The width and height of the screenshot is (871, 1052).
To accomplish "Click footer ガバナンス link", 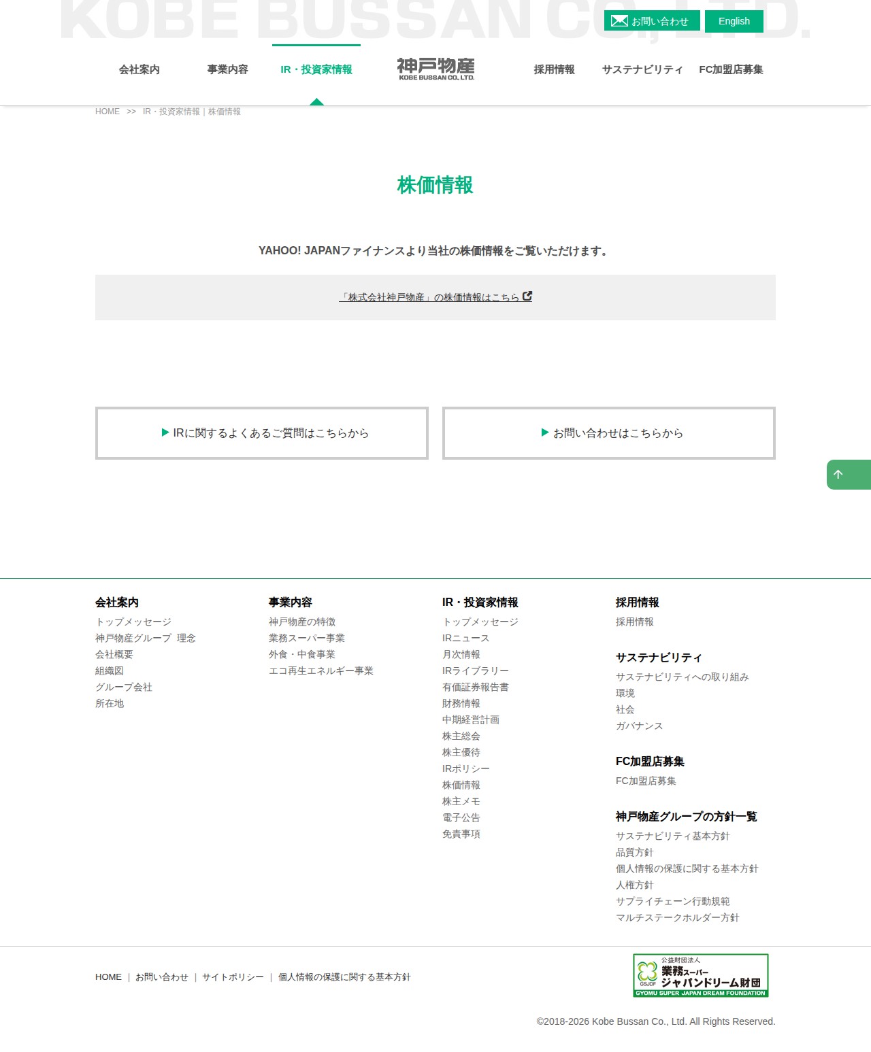I will 640,726.
